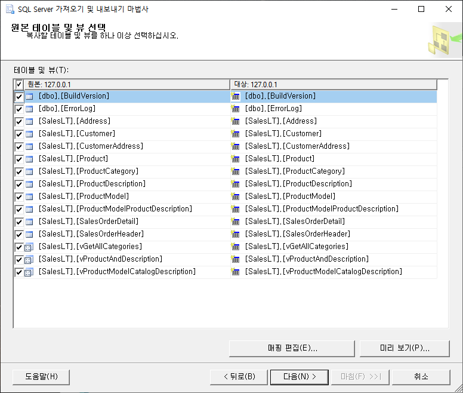Click destination table icon for [SalesLT].[Product]
463x393 pixels.
[x=235, y=159]
